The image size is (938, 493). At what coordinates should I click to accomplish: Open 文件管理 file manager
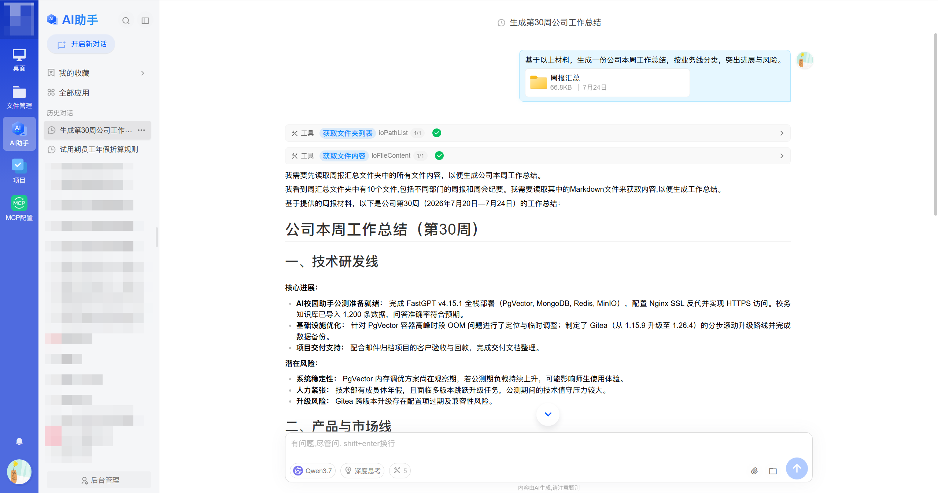pyautogui.click(x=19, y=97)
